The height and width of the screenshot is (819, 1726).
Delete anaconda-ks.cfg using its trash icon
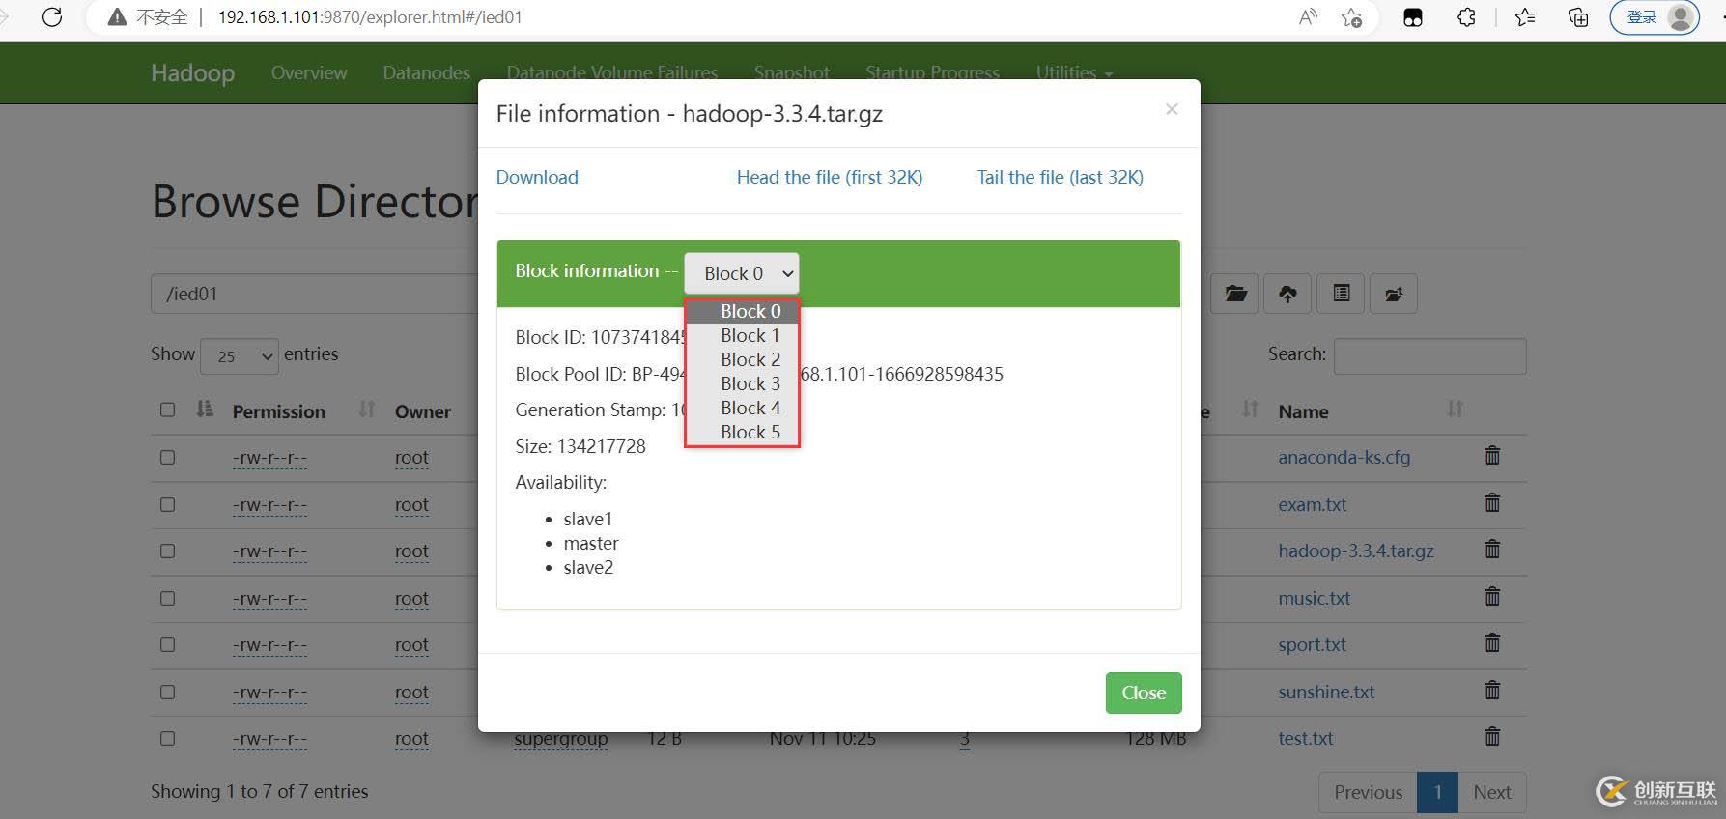(x=1492, y=455)
